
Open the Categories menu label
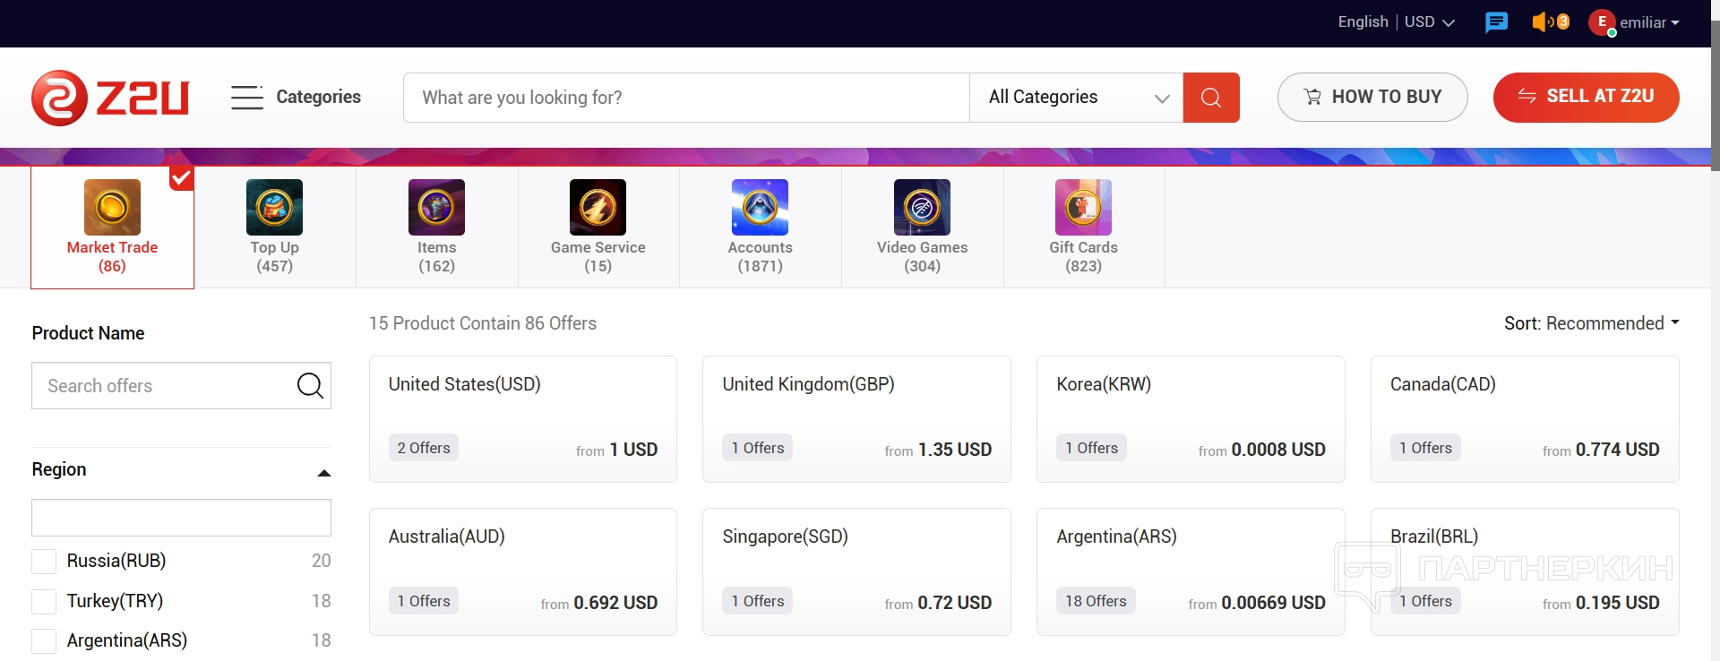pos(319,97)
